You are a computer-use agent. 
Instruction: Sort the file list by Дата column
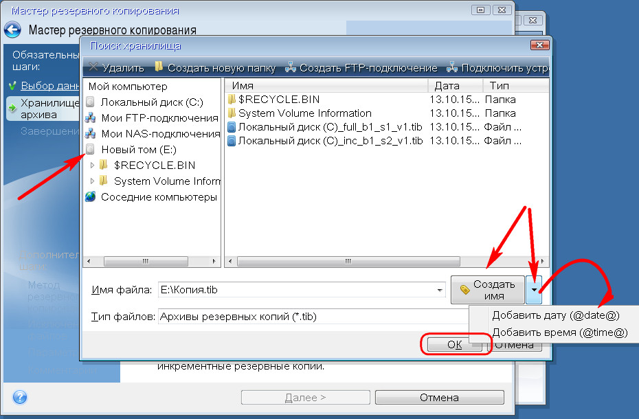click(x=454, y=86)
